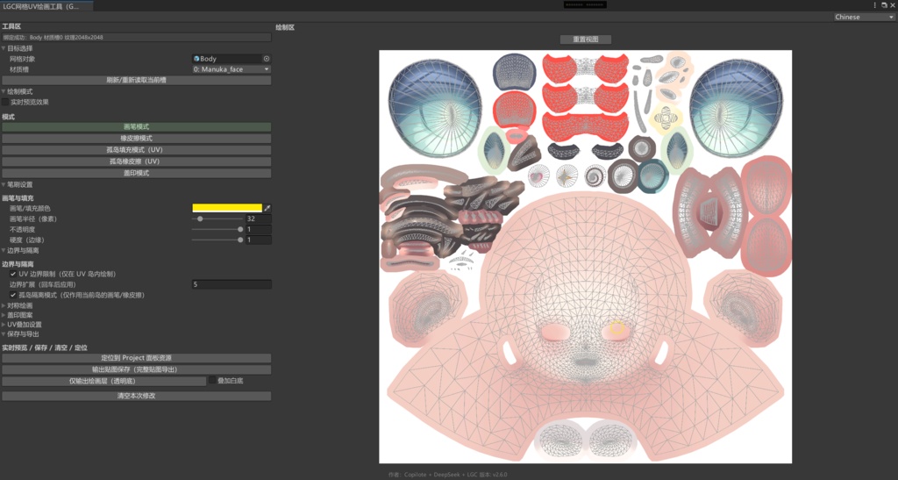Image resolution: width=898 pixels, height=480 pixels.
Task: Click 清空本次修改 button
Action: pyautogui.click(x=136, y=396)
